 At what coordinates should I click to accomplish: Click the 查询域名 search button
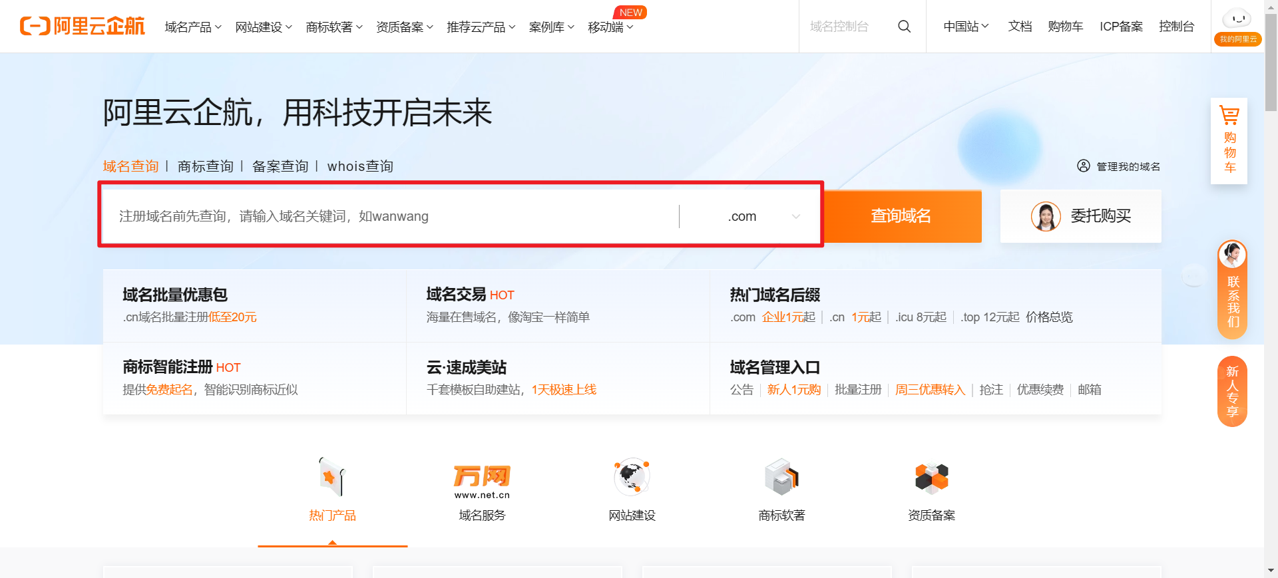click(901, 216)
